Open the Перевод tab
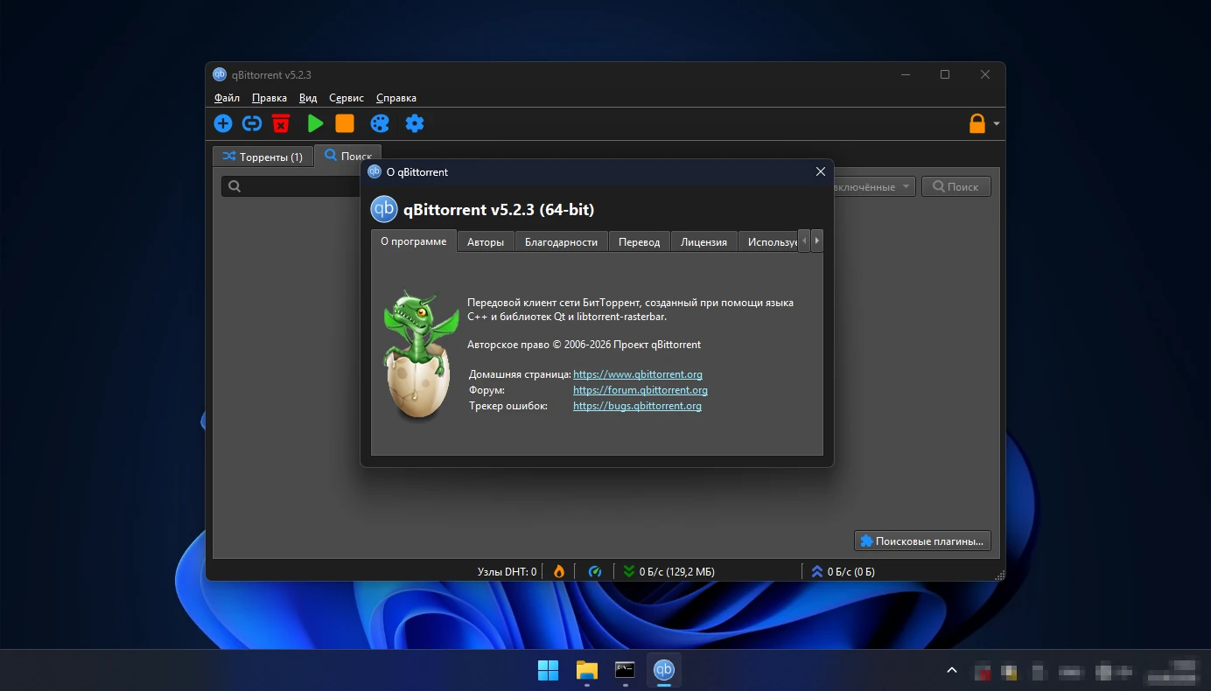Image resolution: width=1211 pixels, height=691 pixels. click(640, 242)
